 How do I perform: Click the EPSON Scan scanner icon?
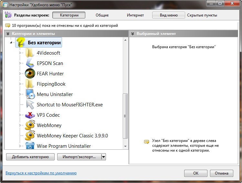(x=30, y=63)
